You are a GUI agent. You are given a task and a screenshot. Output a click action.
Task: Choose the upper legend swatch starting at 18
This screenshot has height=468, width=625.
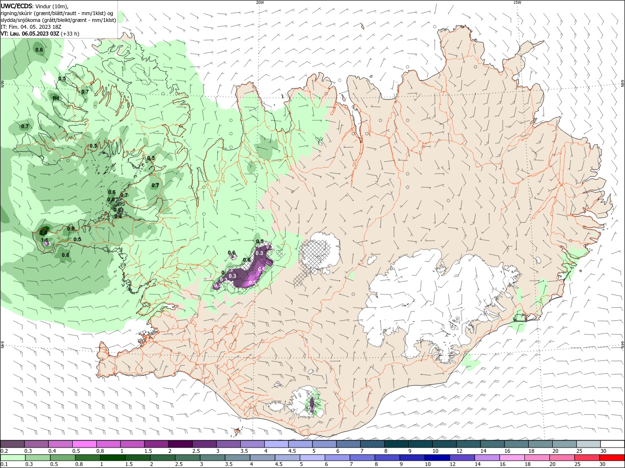click(x=541, y=444)
